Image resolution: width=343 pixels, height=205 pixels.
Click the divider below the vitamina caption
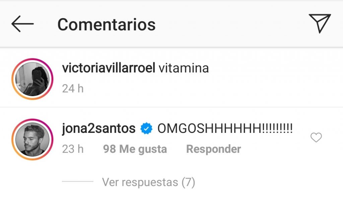click(171, 107)
